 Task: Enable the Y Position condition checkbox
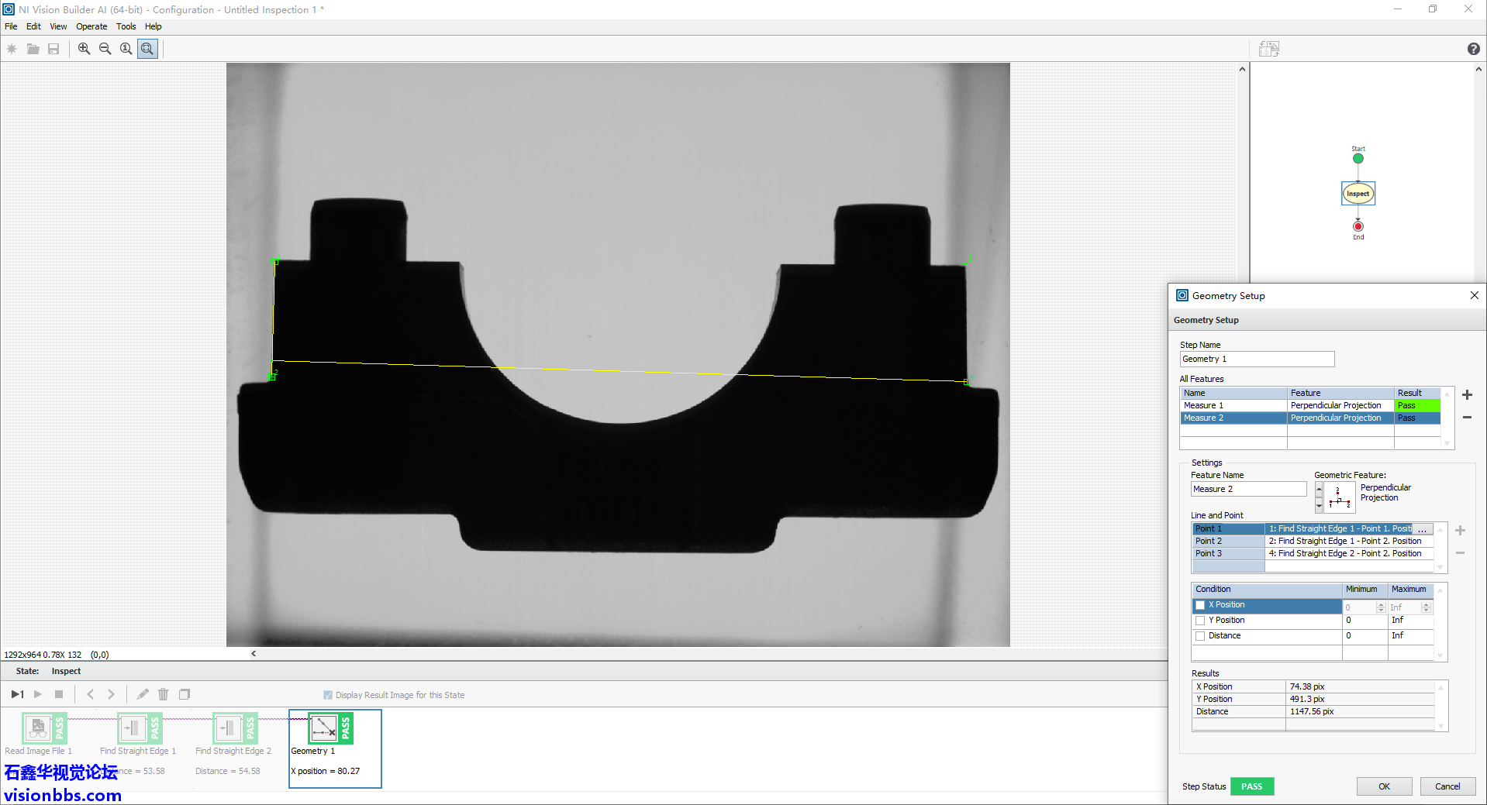coord(1200,621)
